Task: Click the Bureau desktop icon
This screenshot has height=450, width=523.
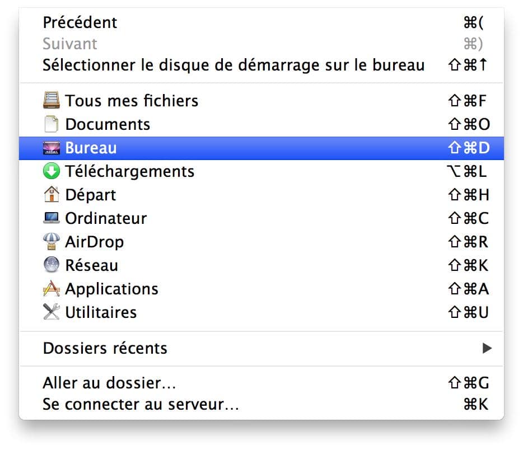Action: coord(52,148)
